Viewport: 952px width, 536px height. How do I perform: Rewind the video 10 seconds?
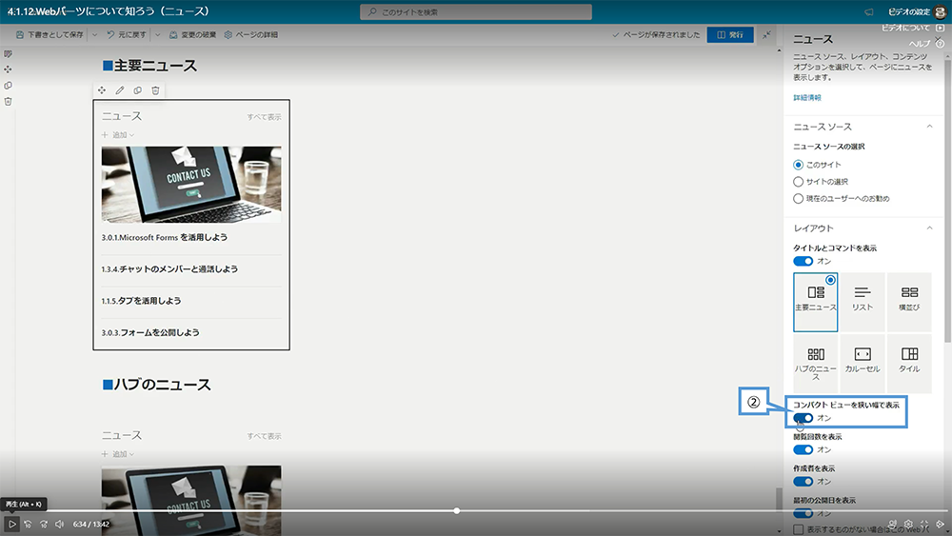28,524
